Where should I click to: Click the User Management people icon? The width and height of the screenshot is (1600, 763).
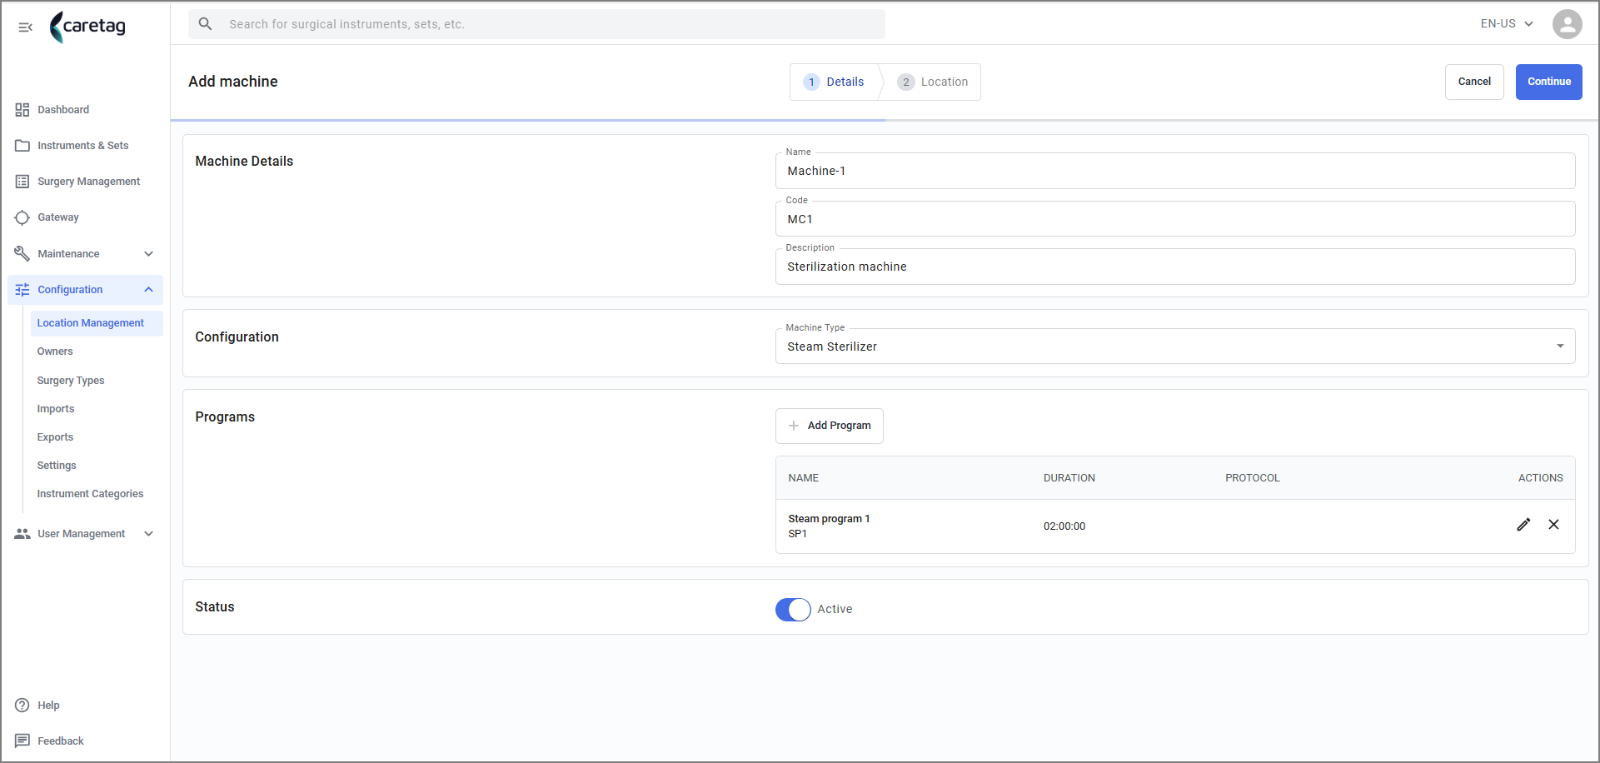[x=22, y=534]
